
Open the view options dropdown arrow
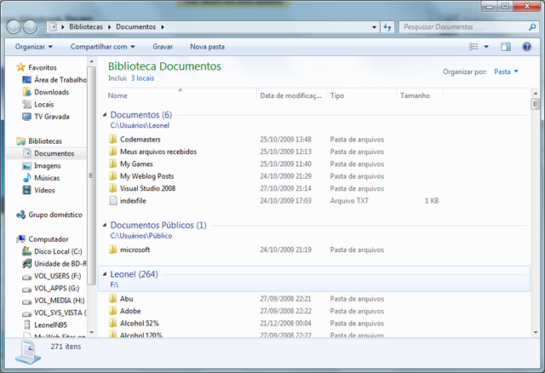[486, 47]
